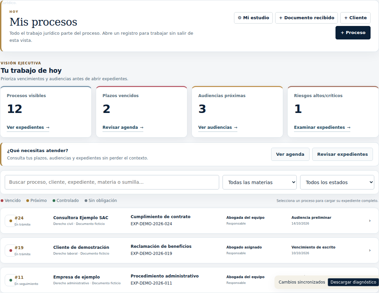Open the Examinar expedientes link
Image resolution: width=379 pixels, height=293 pixels.
coord(322,127)
